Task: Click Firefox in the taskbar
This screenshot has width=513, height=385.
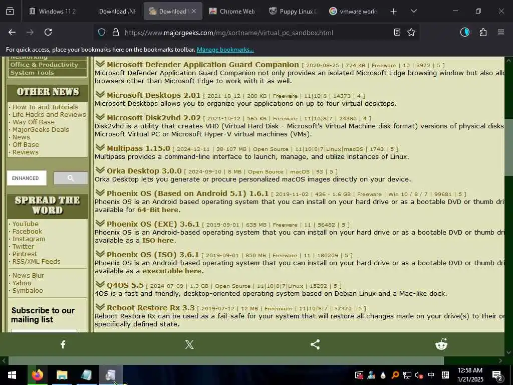Action: [x=37, y=375]
